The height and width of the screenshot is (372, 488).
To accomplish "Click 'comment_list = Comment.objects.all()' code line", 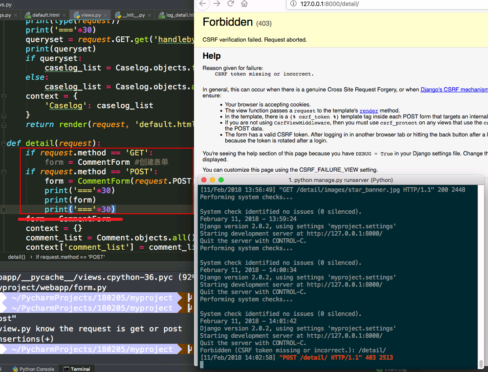I will pos(110,238).
